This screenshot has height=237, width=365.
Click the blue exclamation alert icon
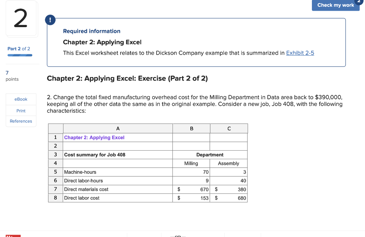pos(50,20)
